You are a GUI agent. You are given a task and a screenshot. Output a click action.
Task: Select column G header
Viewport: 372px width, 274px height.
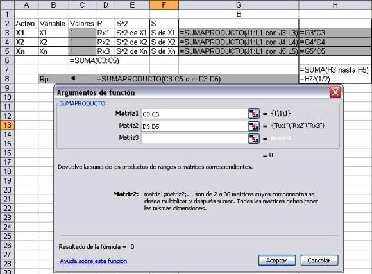coord(239,4)
